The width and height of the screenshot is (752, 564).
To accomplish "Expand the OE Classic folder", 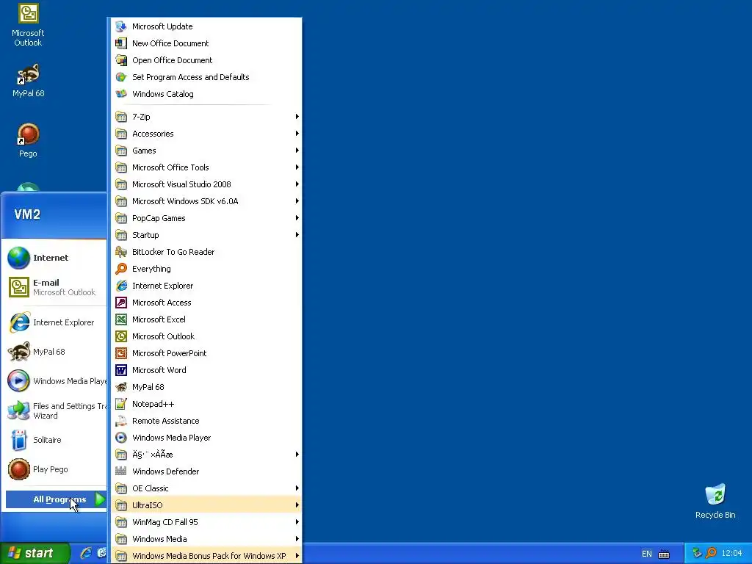I will click(206, 488).
